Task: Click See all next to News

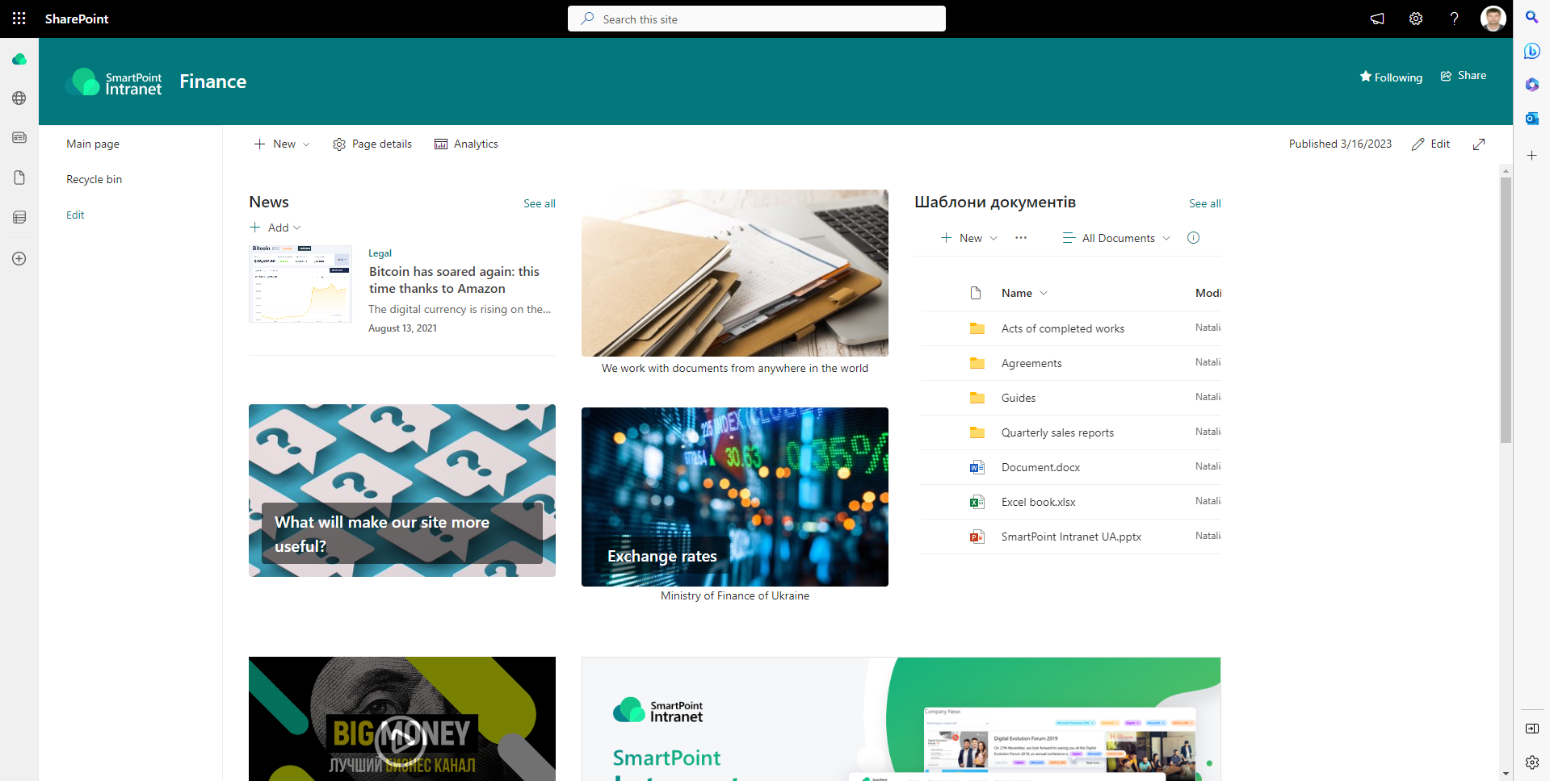Action: click(x=539, y=203)
